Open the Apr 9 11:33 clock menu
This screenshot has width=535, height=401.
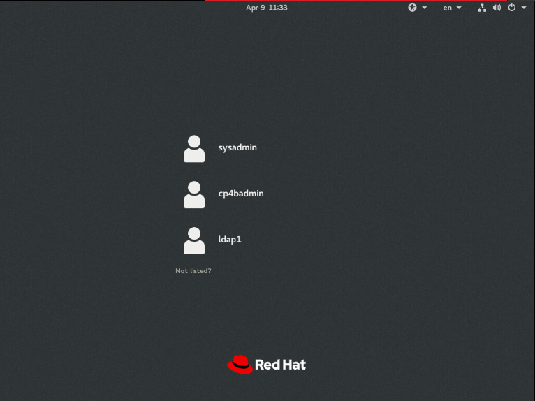pos(267,8)
